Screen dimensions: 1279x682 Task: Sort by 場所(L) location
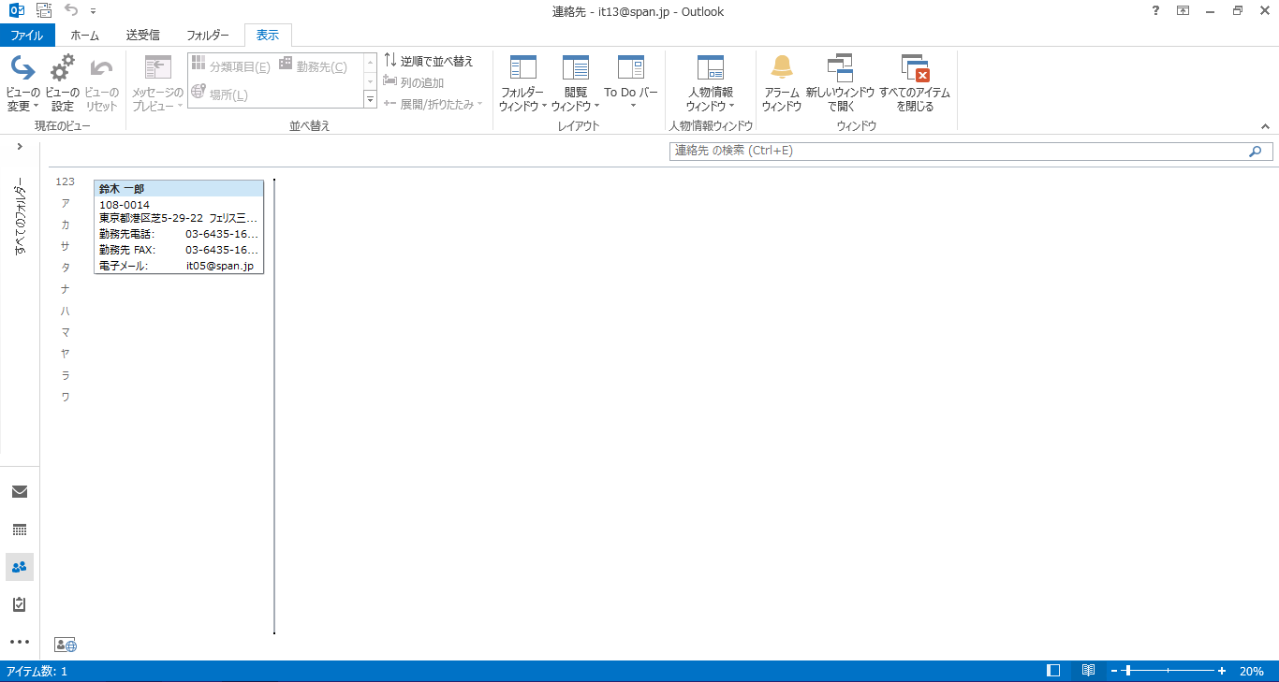pos(221,94)
